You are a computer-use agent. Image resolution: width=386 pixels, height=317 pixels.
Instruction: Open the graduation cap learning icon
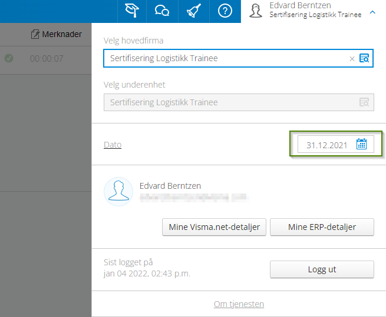click(x=132, y=11)
